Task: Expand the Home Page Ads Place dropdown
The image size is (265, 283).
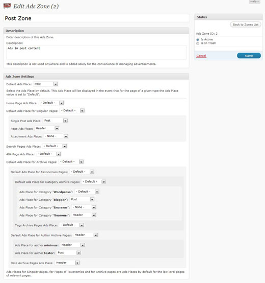Action: (x=51, y=103)
